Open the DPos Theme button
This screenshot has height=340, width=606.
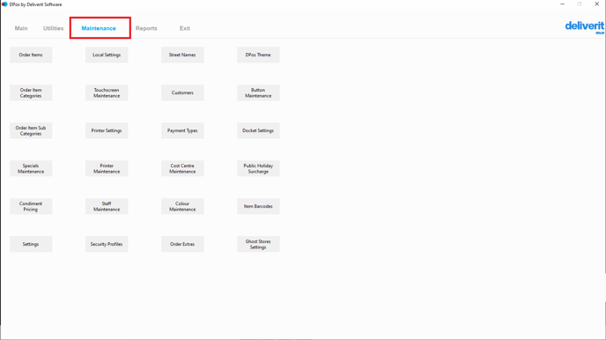(258, 55)
